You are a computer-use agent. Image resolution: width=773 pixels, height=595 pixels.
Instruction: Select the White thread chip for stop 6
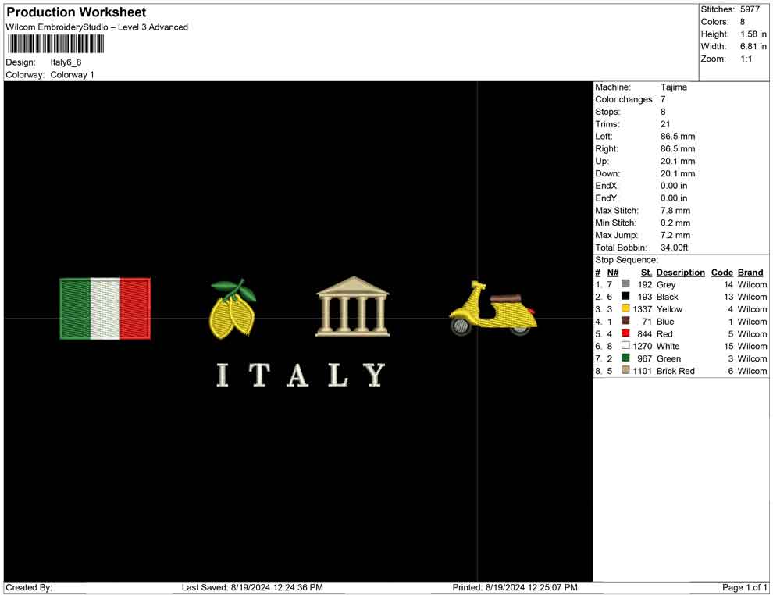(625, 346)
